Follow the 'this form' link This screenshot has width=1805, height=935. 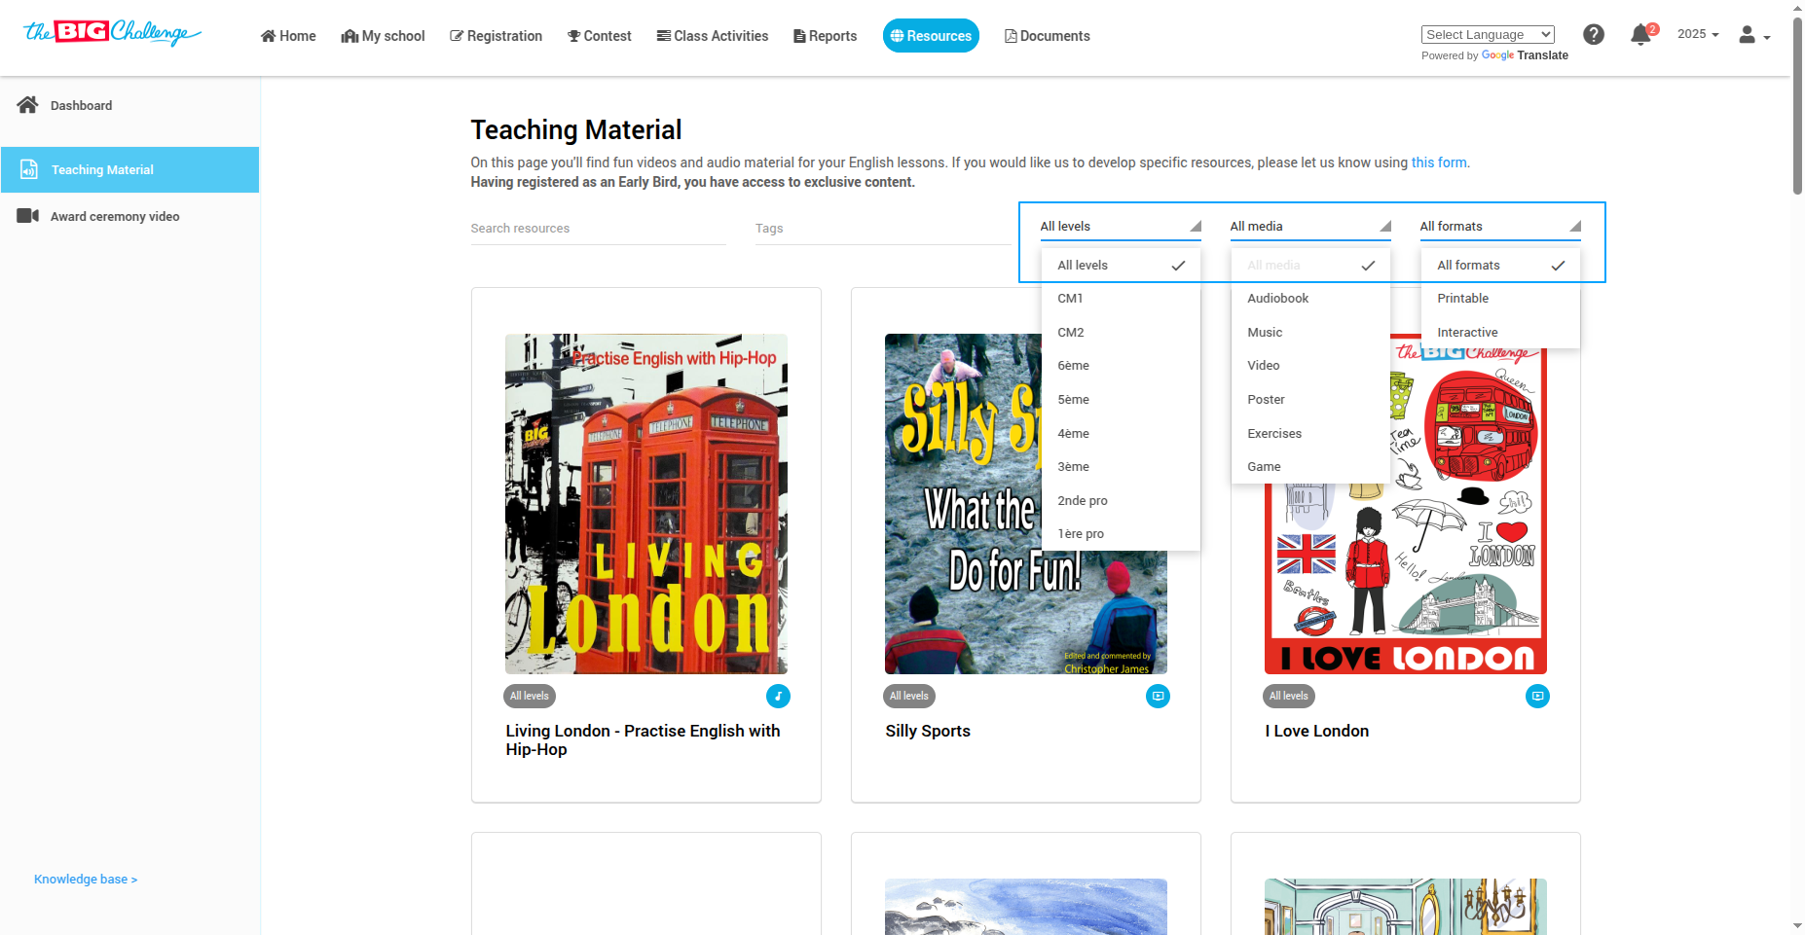point(1439,162)
